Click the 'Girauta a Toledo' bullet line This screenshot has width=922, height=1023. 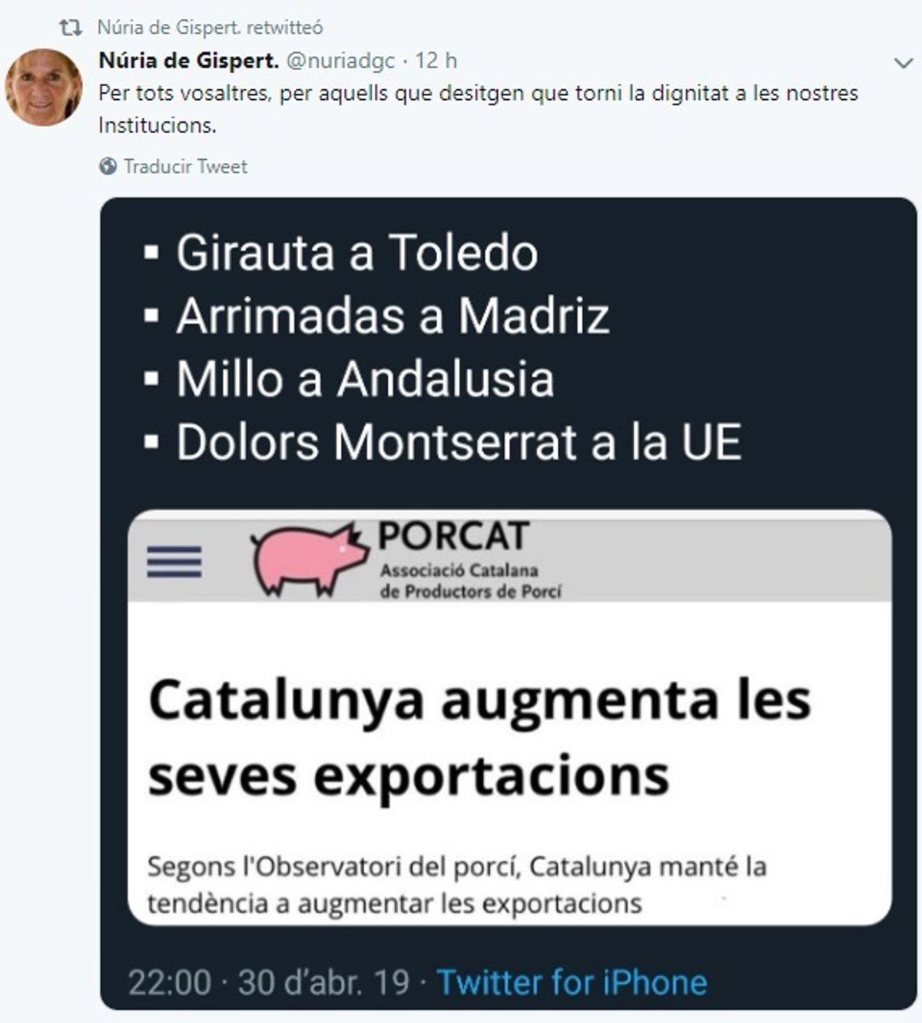pos(342,252)
